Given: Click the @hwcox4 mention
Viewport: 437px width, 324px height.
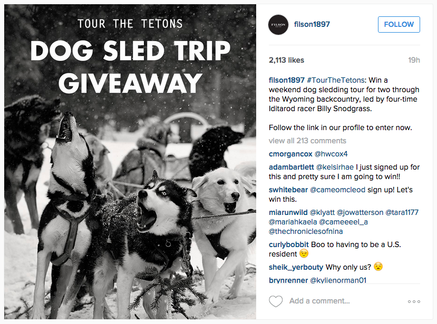Looking at the screenshot, I should 331,154.
